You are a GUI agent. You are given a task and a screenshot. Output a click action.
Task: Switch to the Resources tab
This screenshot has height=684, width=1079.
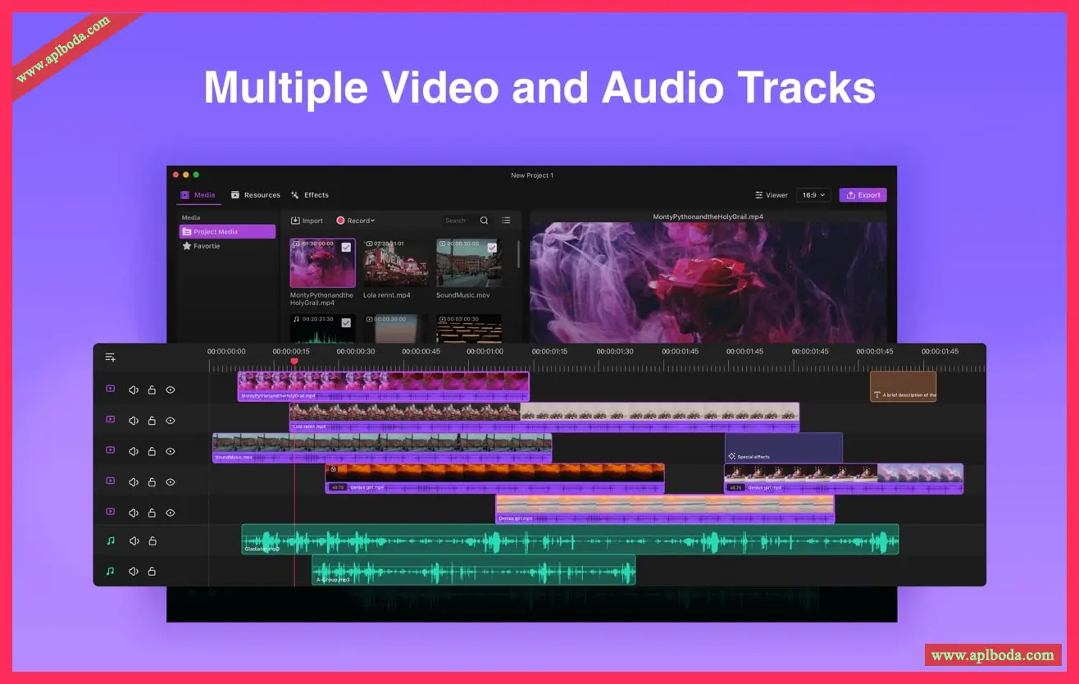[256, 195]
